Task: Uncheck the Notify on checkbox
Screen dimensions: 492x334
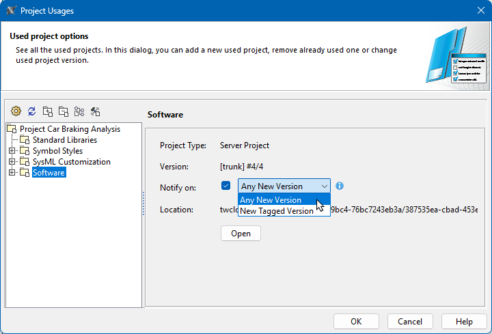Action: click(x=226, y=186)
